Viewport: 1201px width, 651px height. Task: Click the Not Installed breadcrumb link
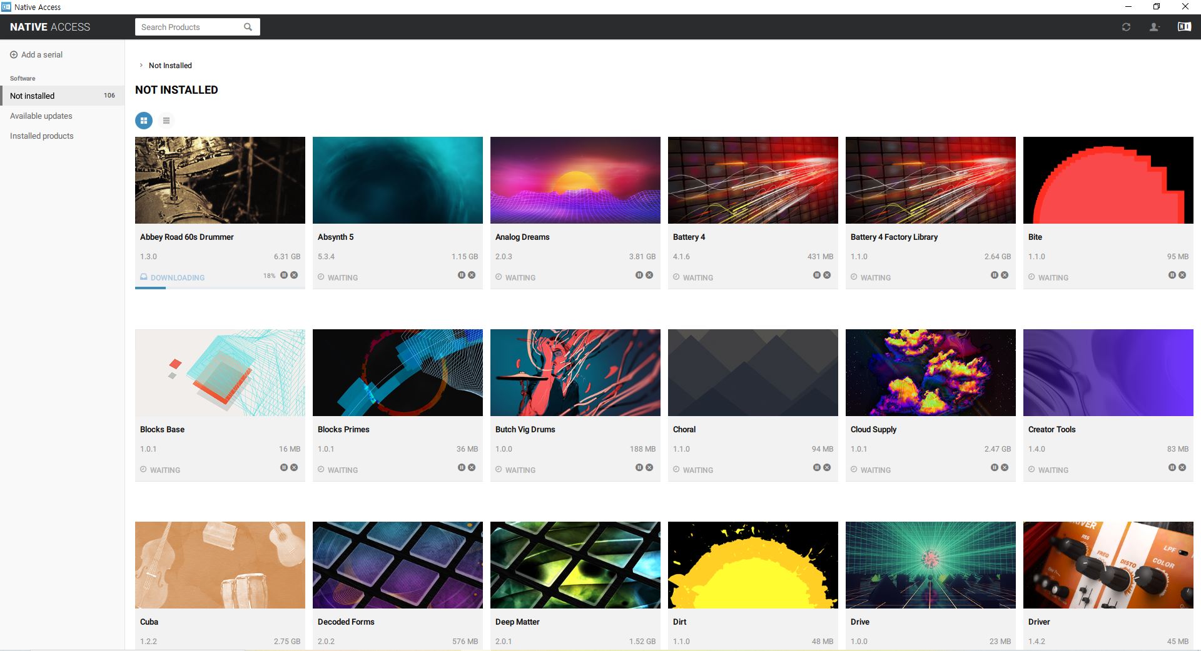click(x=170, y=66)
